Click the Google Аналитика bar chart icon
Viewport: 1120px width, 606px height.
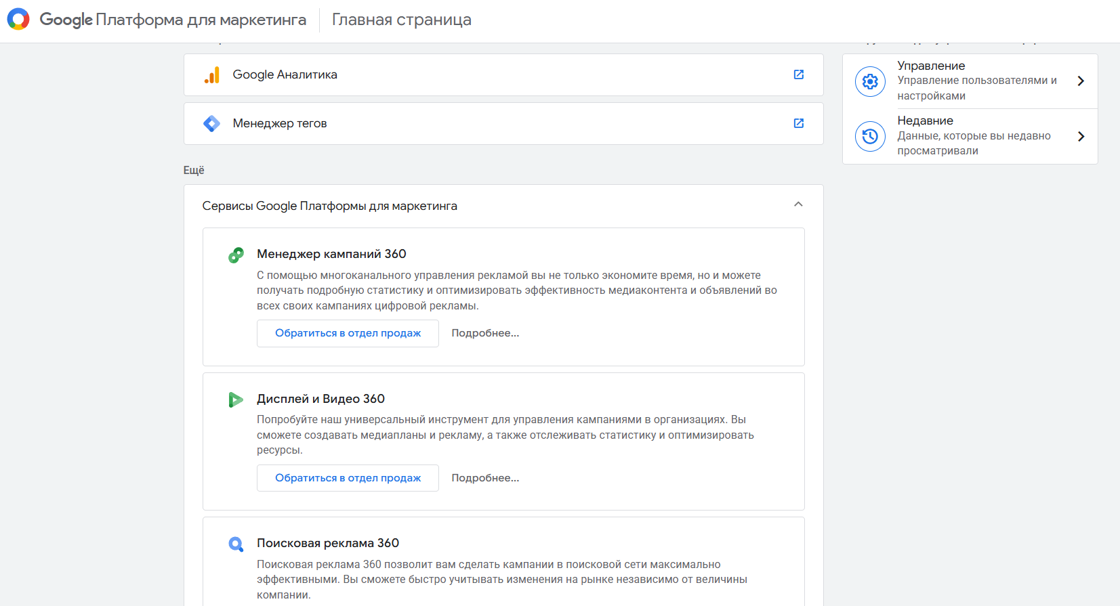[x=212, y=74]
